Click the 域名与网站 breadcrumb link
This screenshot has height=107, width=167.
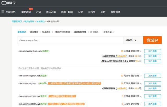(29, 21)
